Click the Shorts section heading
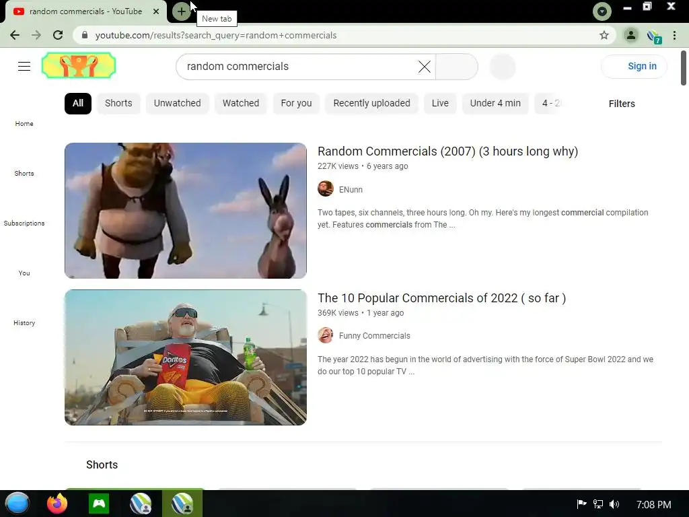 (x=102, y=464)
